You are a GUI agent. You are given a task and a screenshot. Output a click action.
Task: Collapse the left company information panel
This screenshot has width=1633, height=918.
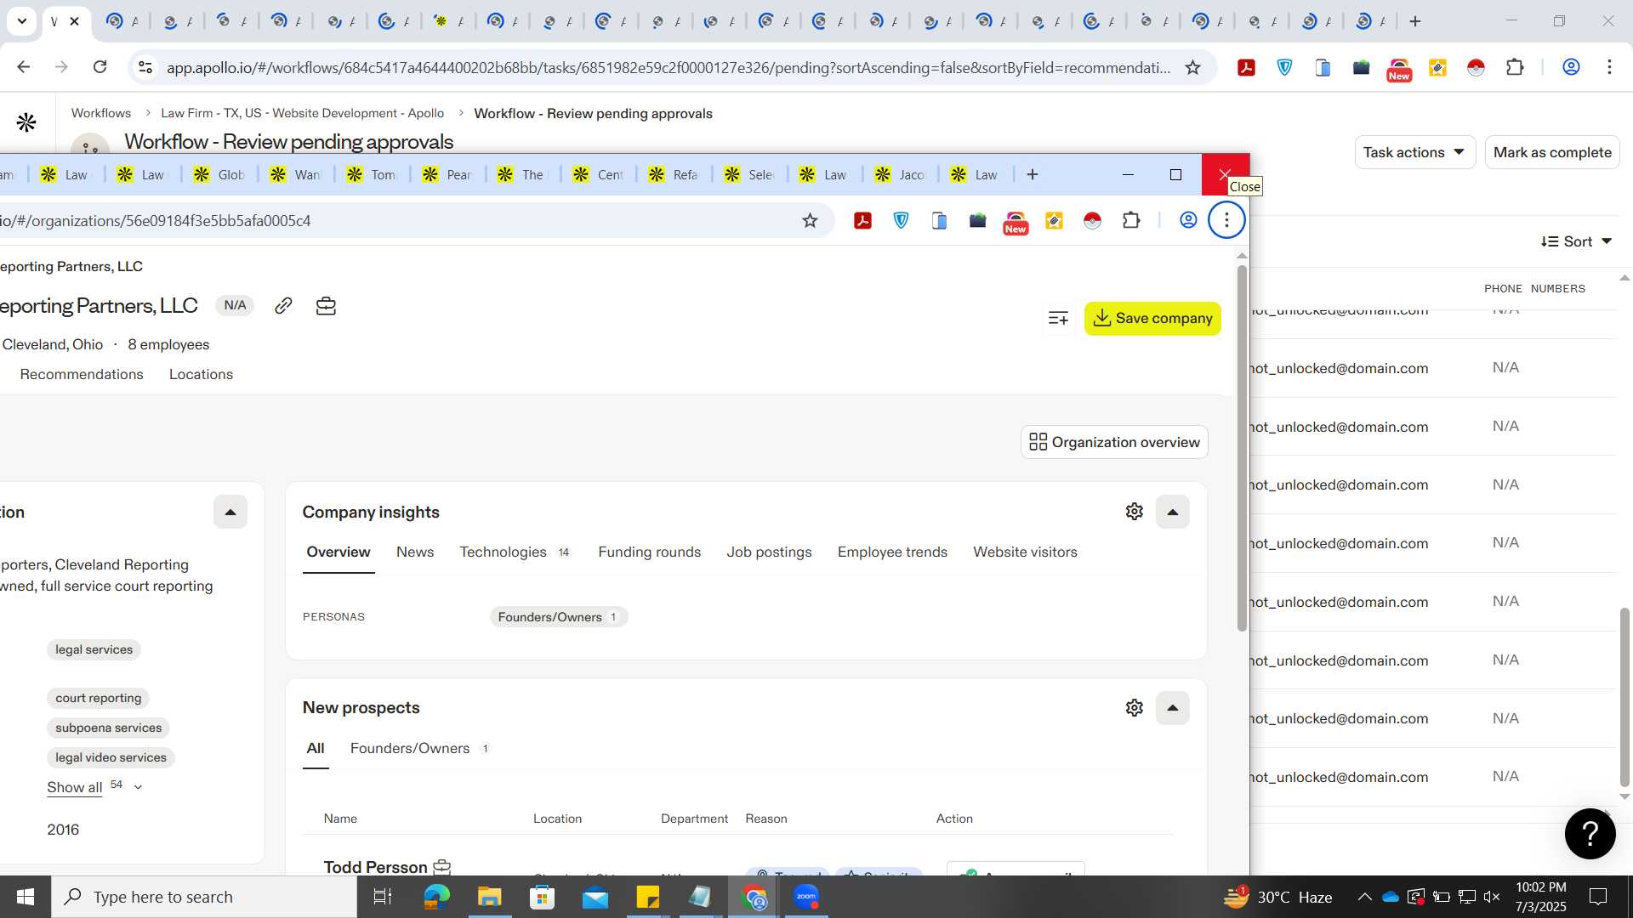[x=230, y=512]
